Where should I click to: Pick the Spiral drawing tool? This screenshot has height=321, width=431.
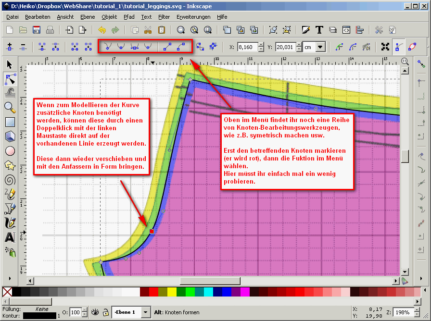10,180
